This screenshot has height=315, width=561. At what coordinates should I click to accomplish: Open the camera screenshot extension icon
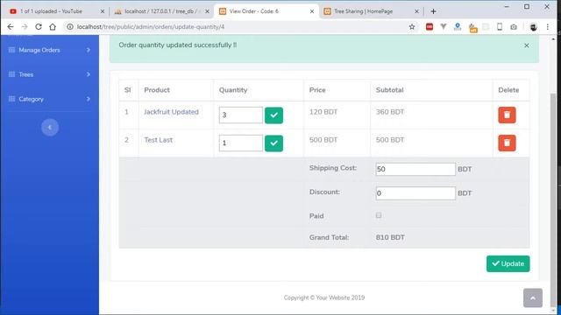(x=514, y=27)
